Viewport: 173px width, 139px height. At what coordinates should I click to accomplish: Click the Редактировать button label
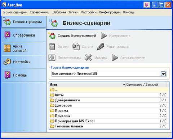point(117,47)
